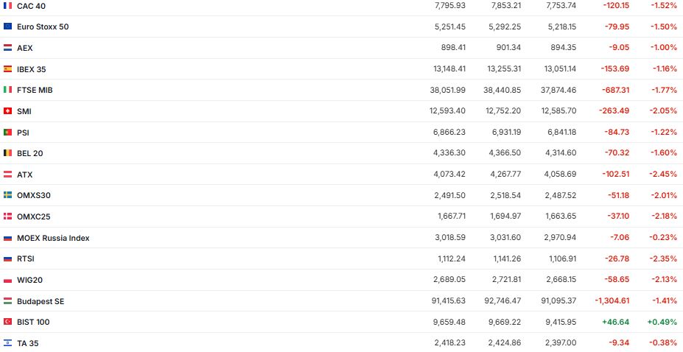This screenshot has height=352, width=683.
Task: Open the ATX index link
Action: tap(24, 175)
